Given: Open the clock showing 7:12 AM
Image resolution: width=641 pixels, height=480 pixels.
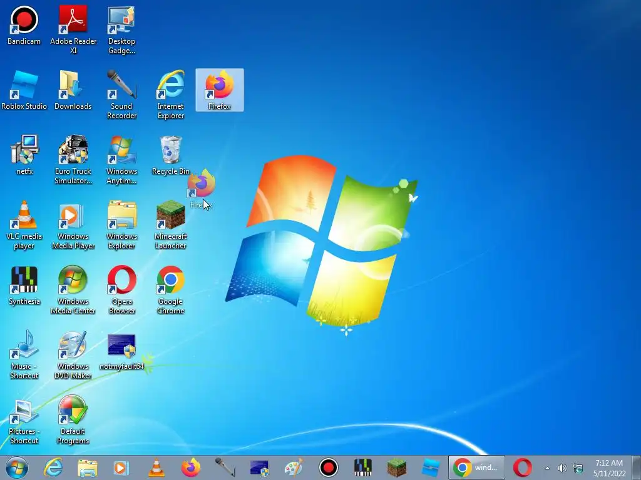Looking at the screenshot, I should coord(610,467).
